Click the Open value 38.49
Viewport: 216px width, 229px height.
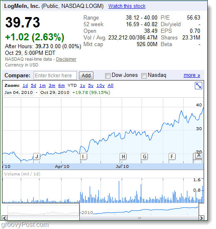point(151,31)
